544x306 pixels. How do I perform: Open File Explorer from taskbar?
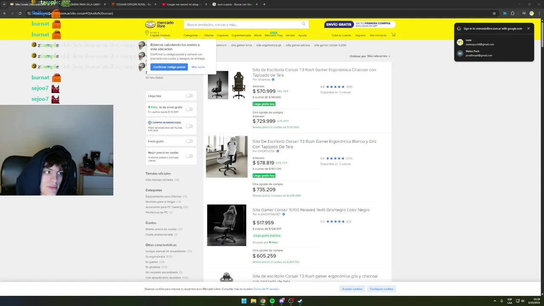click(253, 301)
